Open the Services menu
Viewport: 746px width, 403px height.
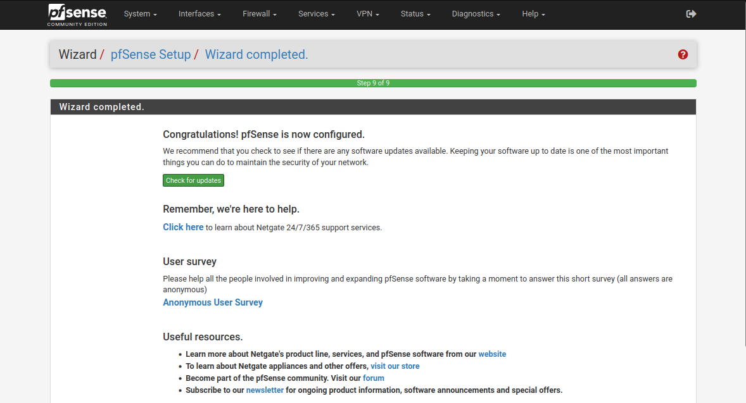click(317, 14)
